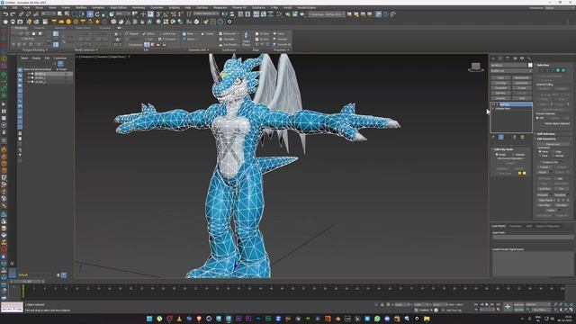Activate the Select and Move tool

[x=90, y=14]
